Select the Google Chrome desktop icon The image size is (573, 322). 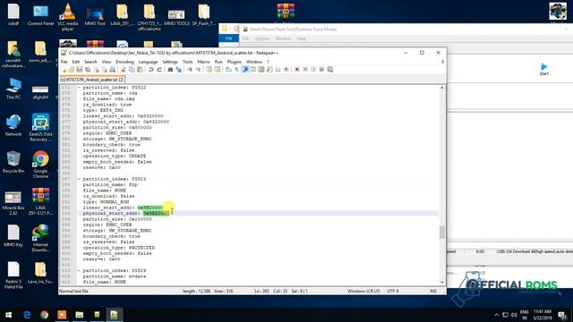point(40,165)
